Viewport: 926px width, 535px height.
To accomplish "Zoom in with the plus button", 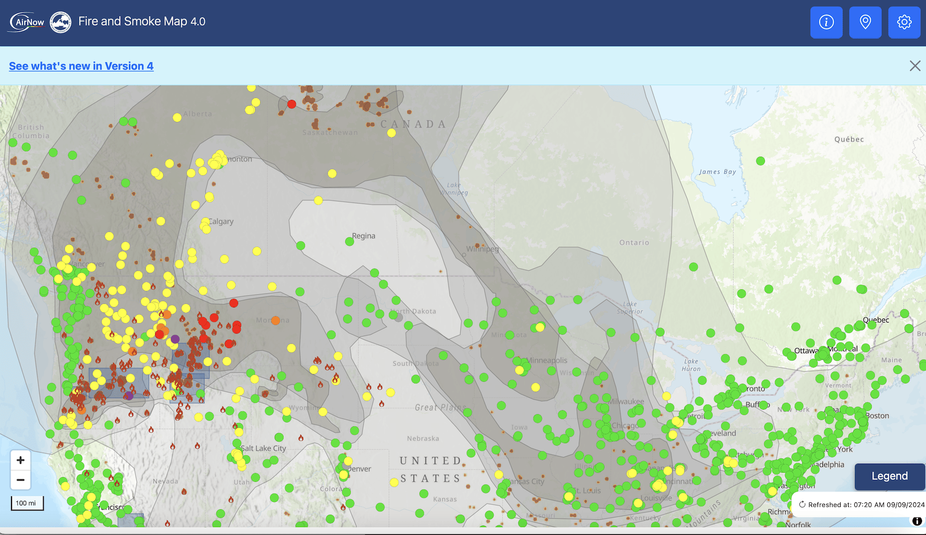I will coord(21,460).
